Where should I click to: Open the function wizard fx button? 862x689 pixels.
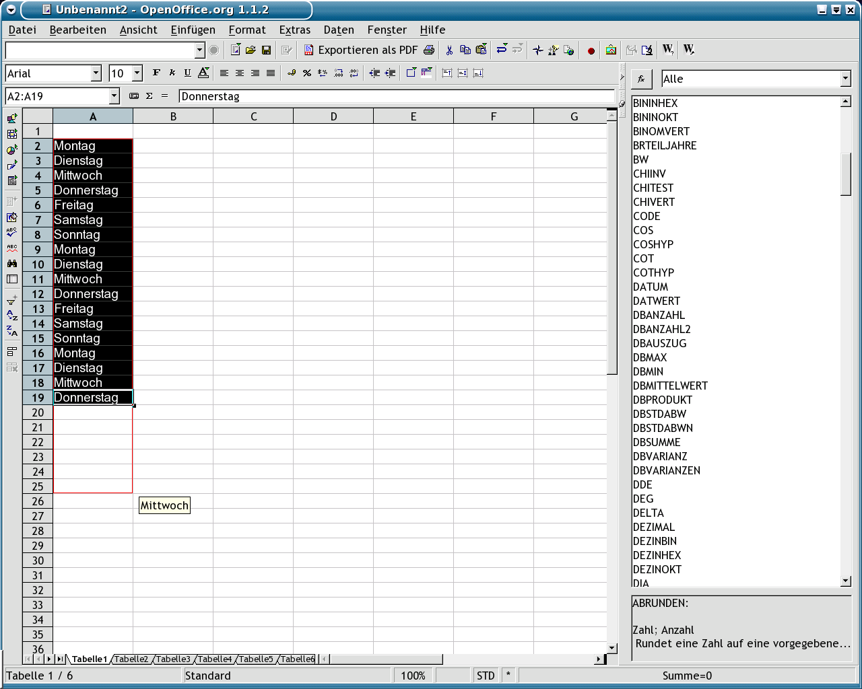coord(641,79)
